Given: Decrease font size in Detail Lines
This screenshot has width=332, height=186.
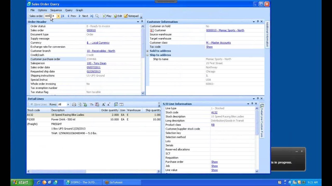Looking at the screenshot, I should 109,104.
